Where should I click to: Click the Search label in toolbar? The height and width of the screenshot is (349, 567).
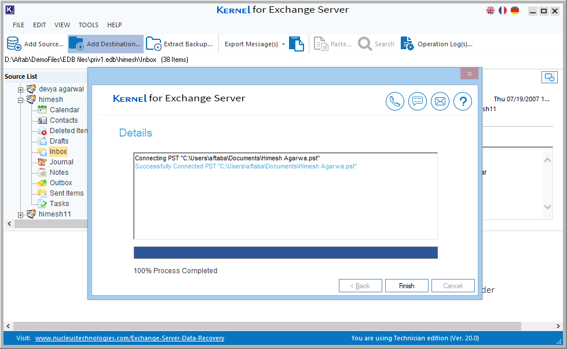(385, 44)
